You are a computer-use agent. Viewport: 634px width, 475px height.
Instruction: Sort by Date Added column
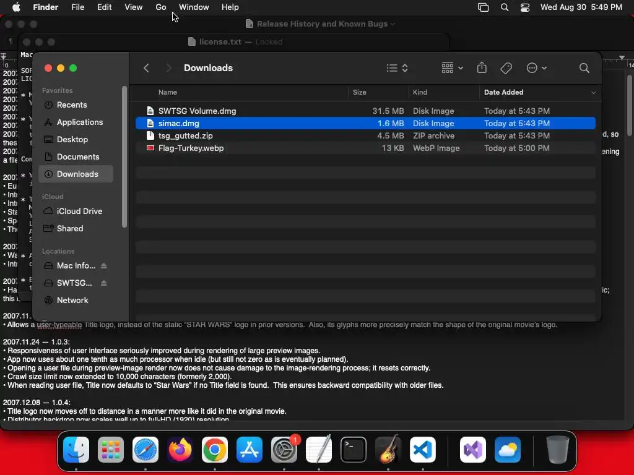pyautogui.click(x=503, y=92)
